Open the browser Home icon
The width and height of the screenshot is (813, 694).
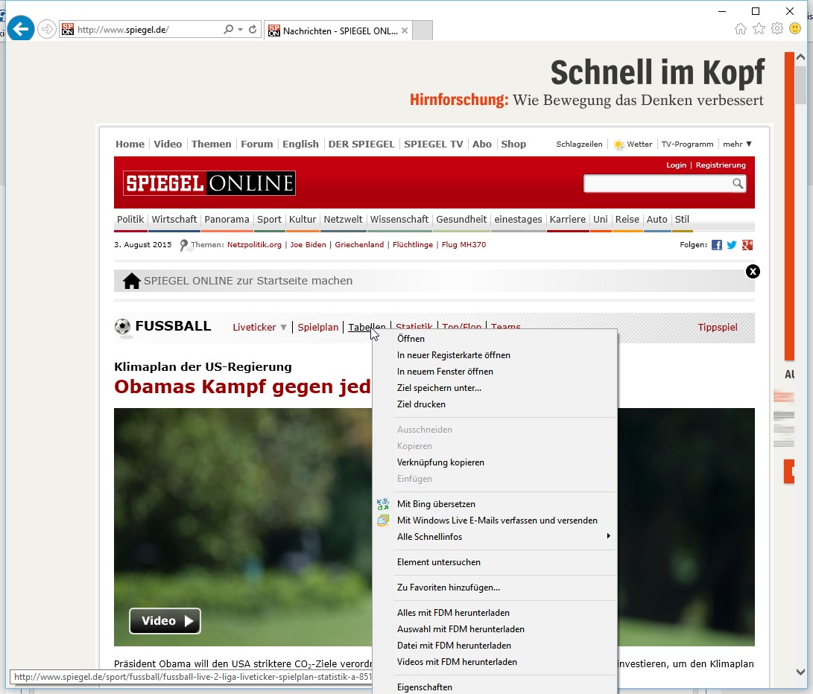tap(741, 29)
